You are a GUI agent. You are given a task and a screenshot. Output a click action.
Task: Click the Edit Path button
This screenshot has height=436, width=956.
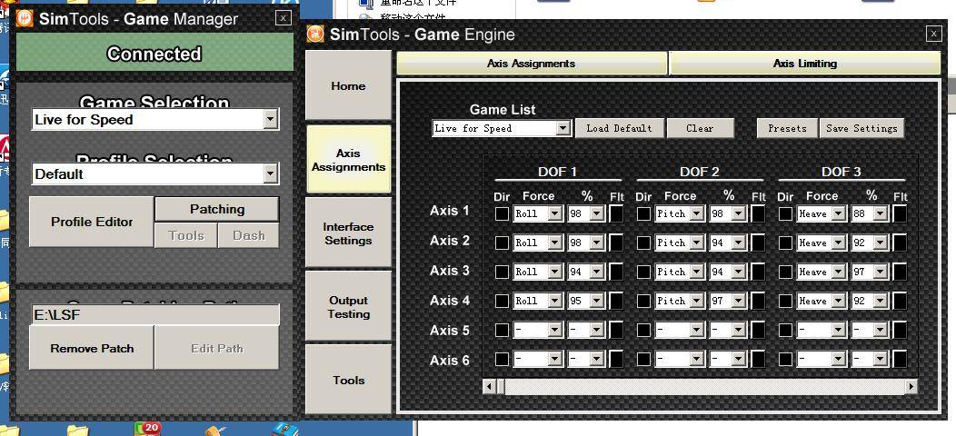(217, 348)
